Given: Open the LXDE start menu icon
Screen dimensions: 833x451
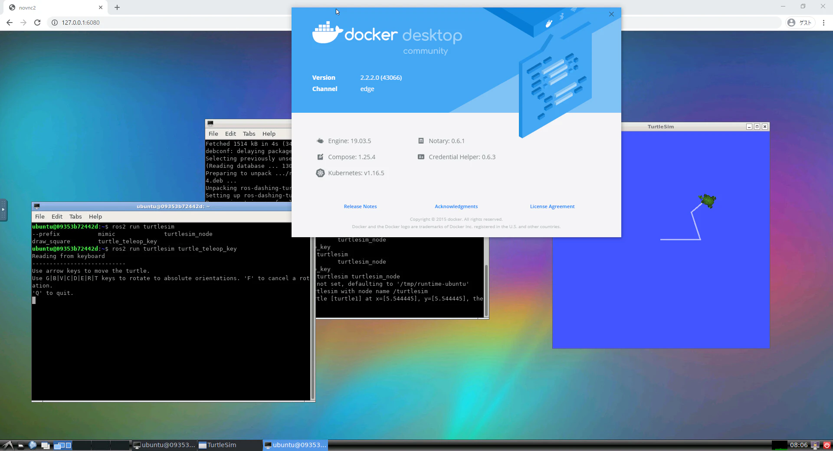Looking at the screenshot, I should (7, 445).
